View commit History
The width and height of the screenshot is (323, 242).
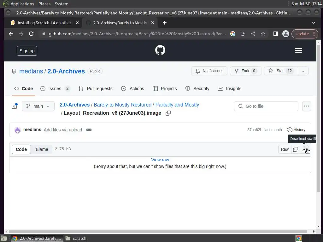point(296,130)
